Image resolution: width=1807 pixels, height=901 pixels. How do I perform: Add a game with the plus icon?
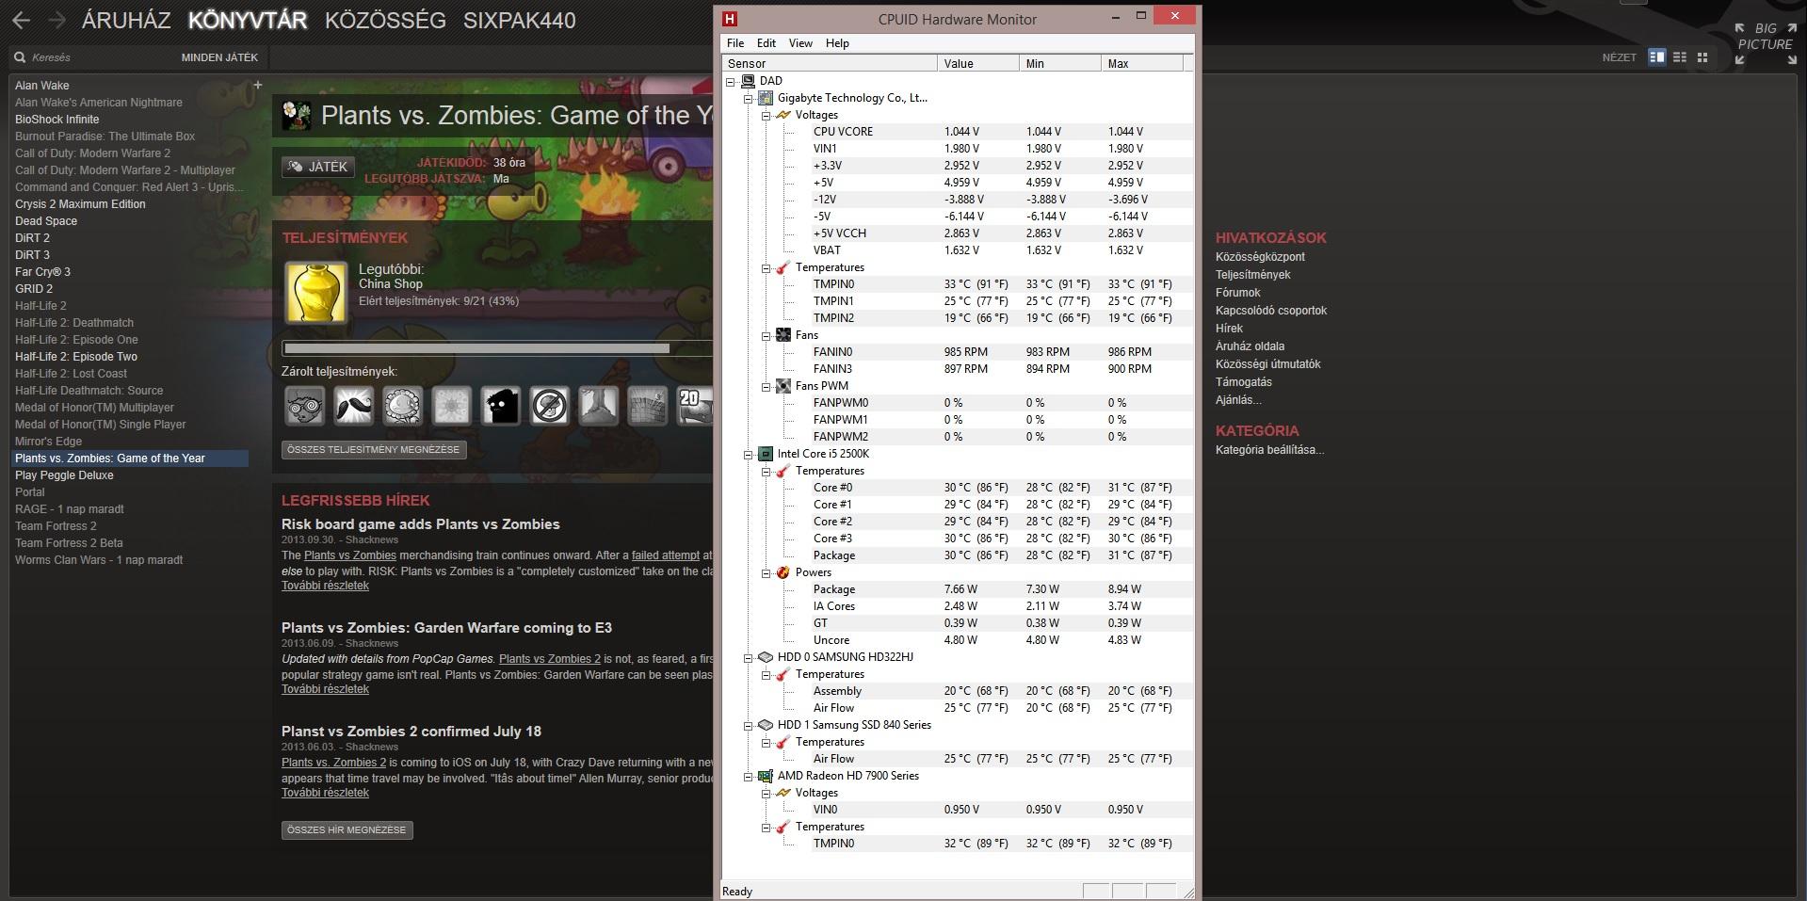(257, 85)
